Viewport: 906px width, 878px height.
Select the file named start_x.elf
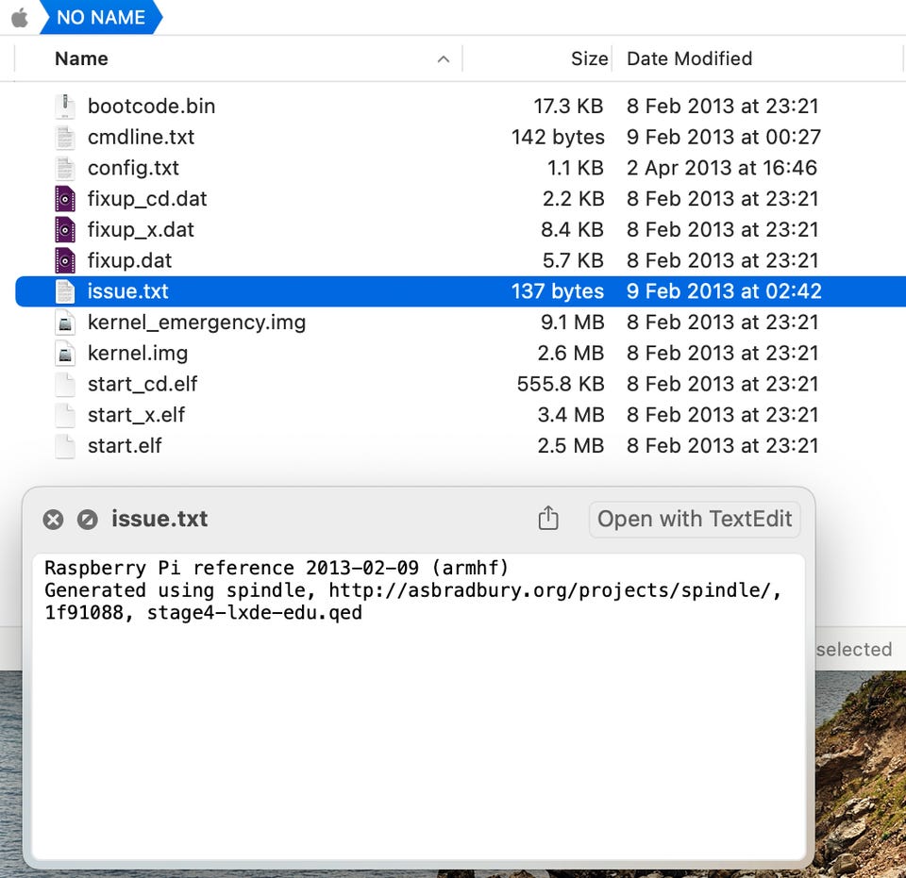[136, 415]
